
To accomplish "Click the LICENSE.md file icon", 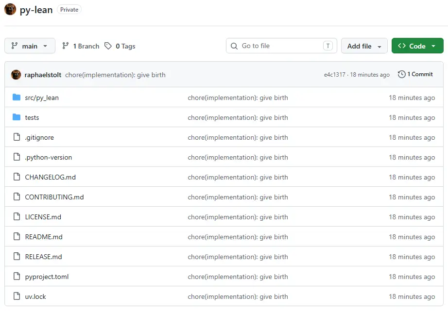I will click(17, 217).
